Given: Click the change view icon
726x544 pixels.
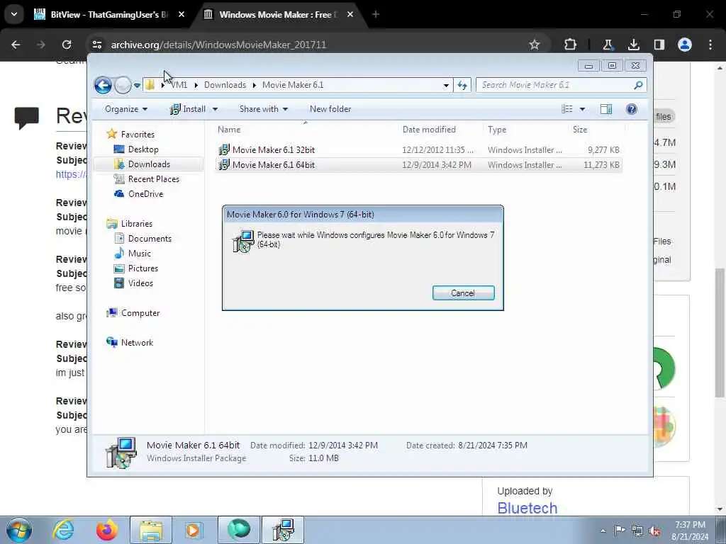Looking at the screenshot, I should coord(567,109).
